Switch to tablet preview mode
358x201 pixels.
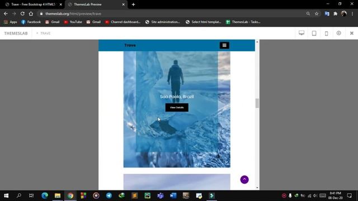pyautogui.click(x=314, y=33)
